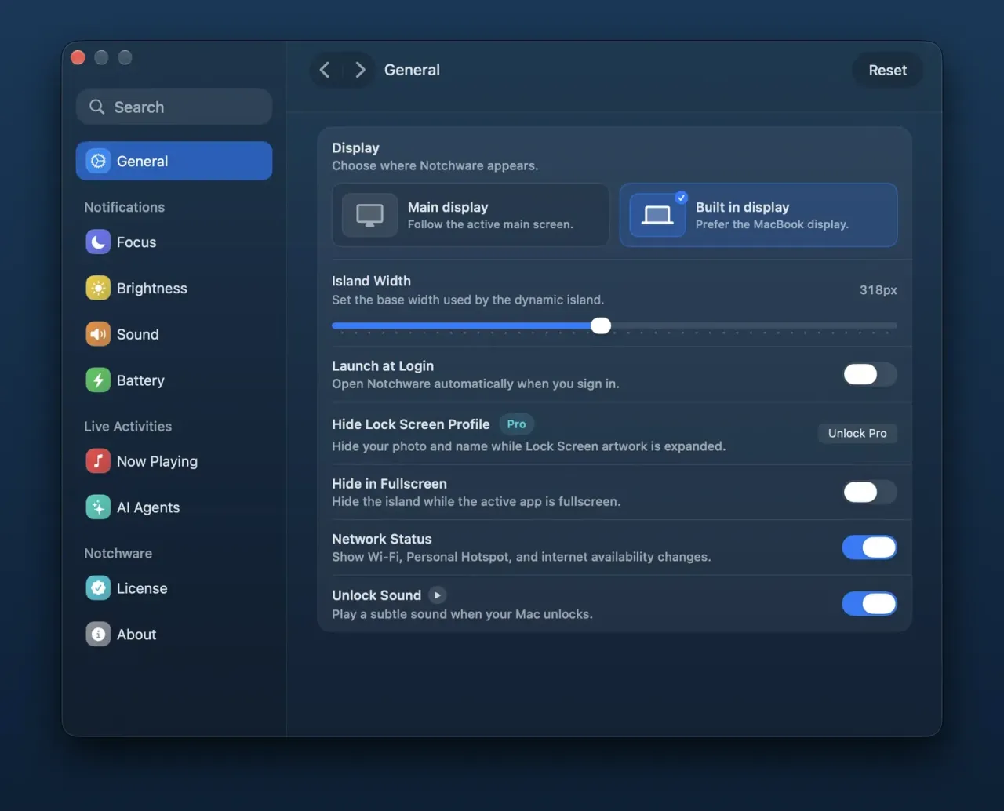Click the Hide Lock Screen Profile label
This screenshot has width=1004, height=811.
(411, 424)
